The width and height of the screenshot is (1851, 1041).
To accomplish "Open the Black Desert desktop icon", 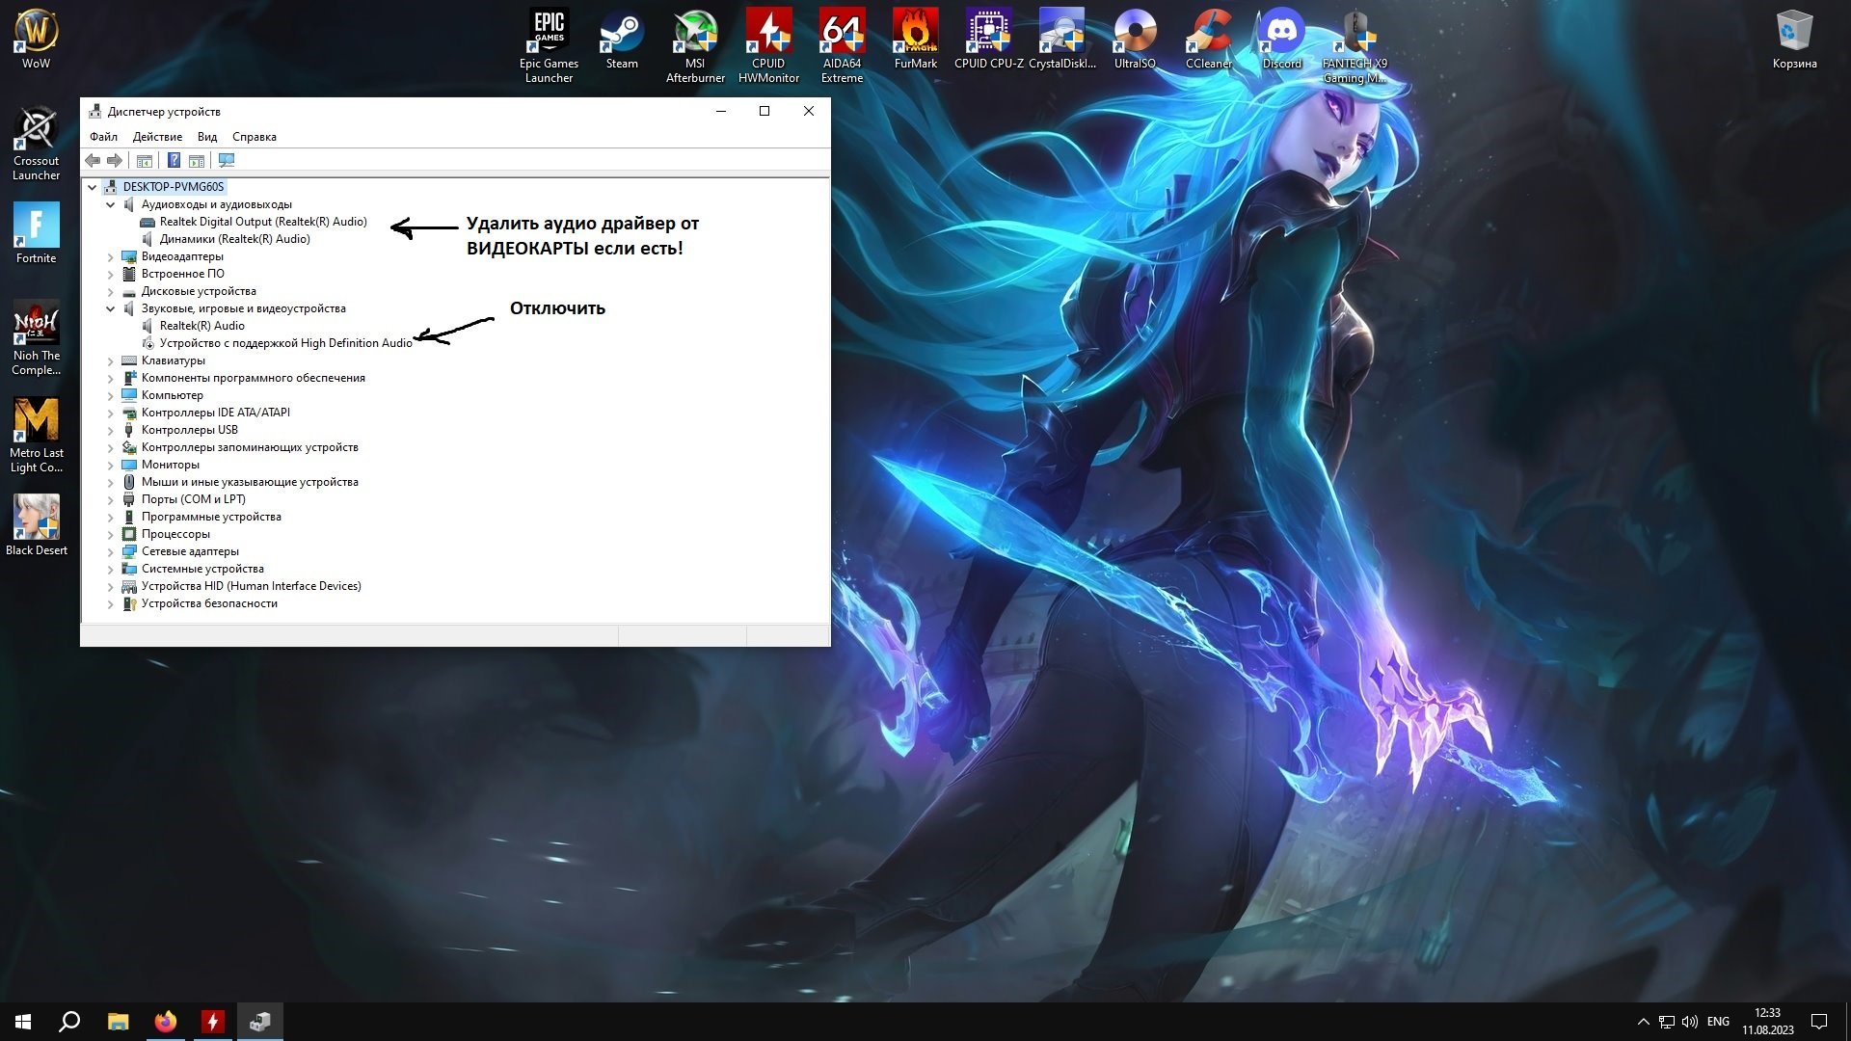I will coord(36,524).
